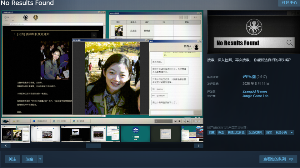Click the stop button in media player

pyautogui.click(x=179, y=121)
